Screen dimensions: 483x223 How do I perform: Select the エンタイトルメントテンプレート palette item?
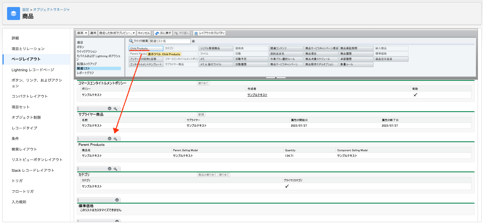click(x=146, y=64)
